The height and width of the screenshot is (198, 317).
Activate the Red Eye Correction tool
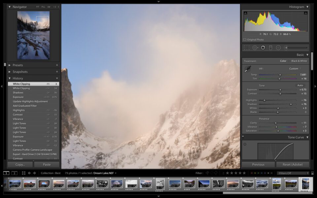tap(263, 48)
